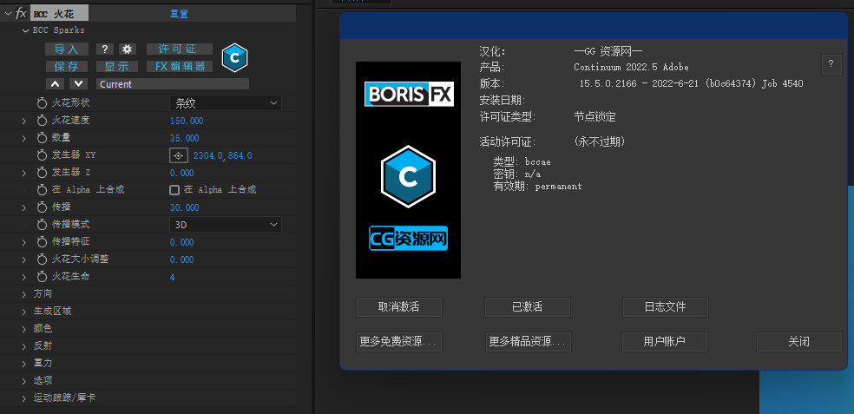Click the 更多免费资源... button
The width and height of the screenshot is (854, 414).
tap(399, 342)
